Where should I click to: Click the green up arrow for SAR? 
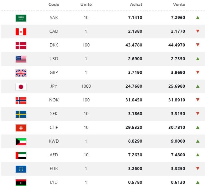tap(197, 17)
